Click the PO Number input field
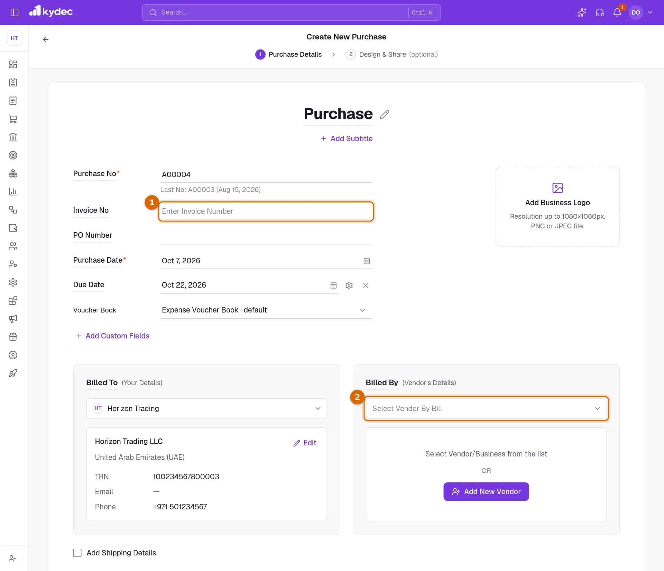Screen dimensions: 664x571 click(x=266, y=236)
